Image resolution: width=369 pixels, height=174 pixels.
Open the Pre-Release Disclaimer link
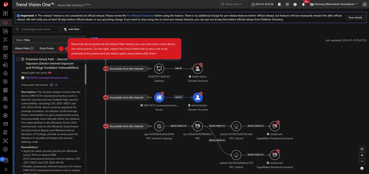coord(140,15)
